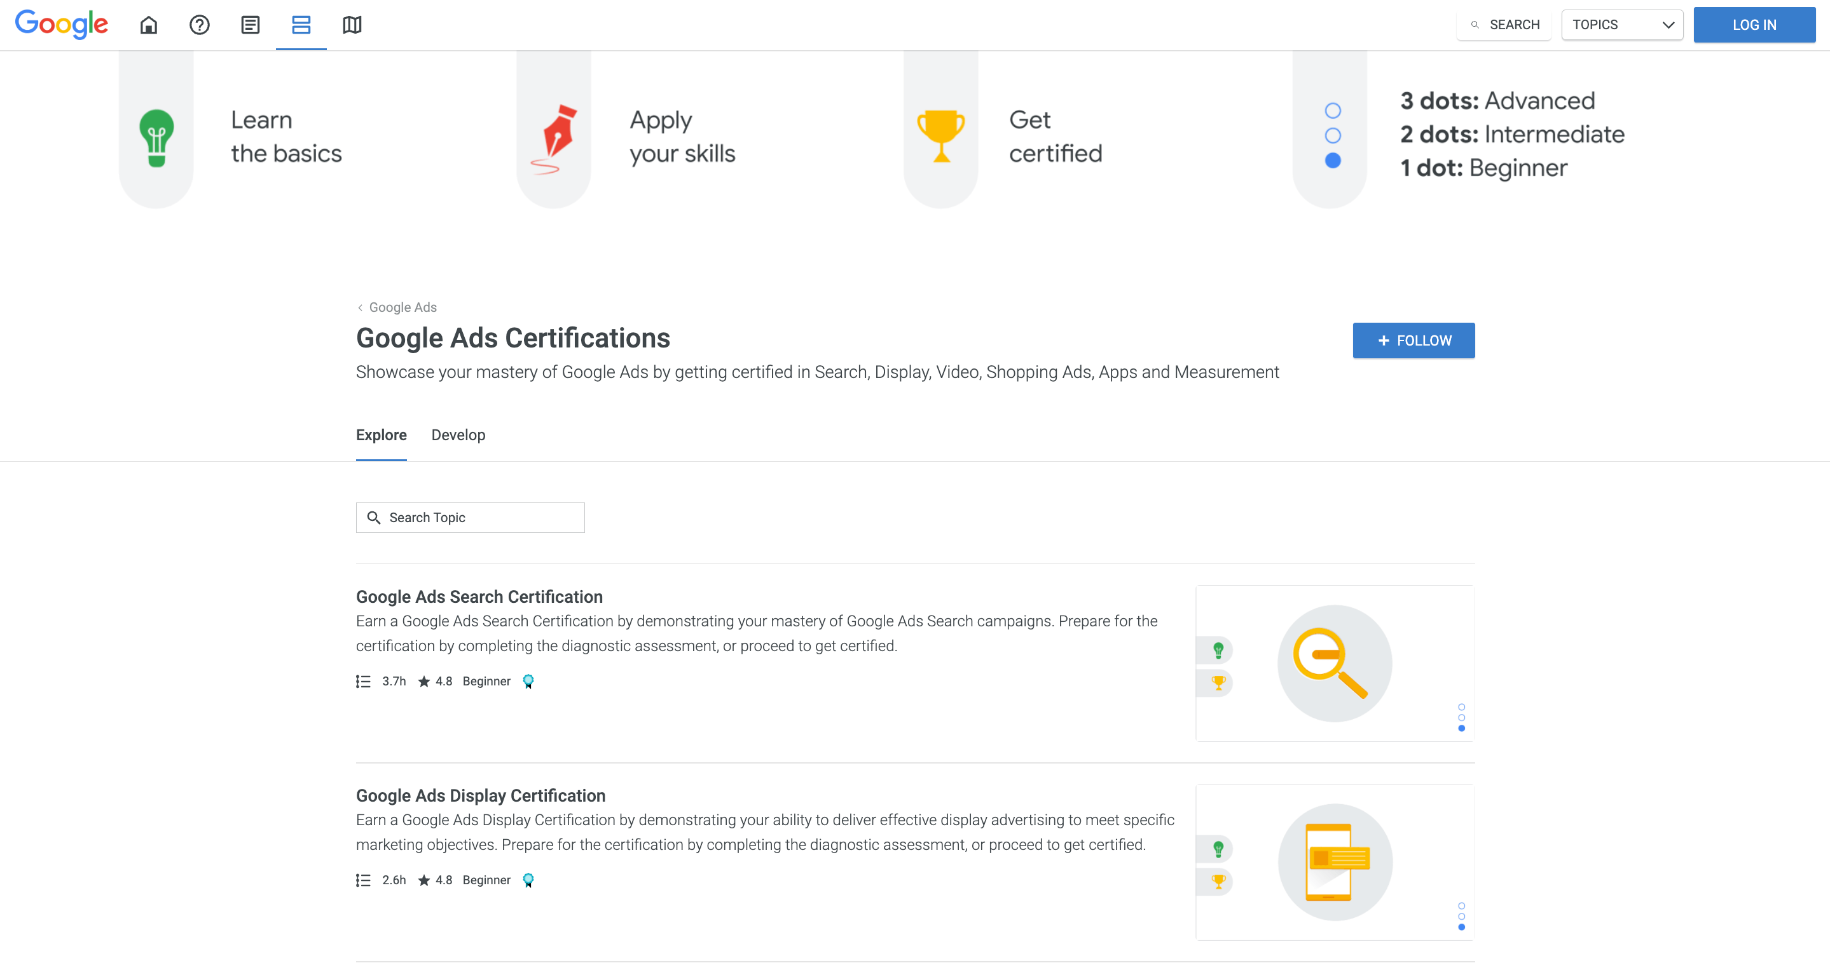1830x963 pixels.
Task: Click the gold trophy Get certified icon
Action: [x=940, y=135]
